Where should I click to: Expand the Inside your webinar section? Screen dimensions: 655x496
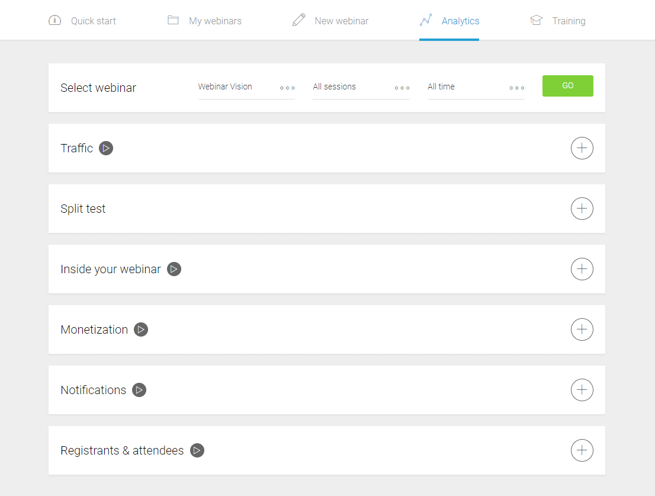582,269
